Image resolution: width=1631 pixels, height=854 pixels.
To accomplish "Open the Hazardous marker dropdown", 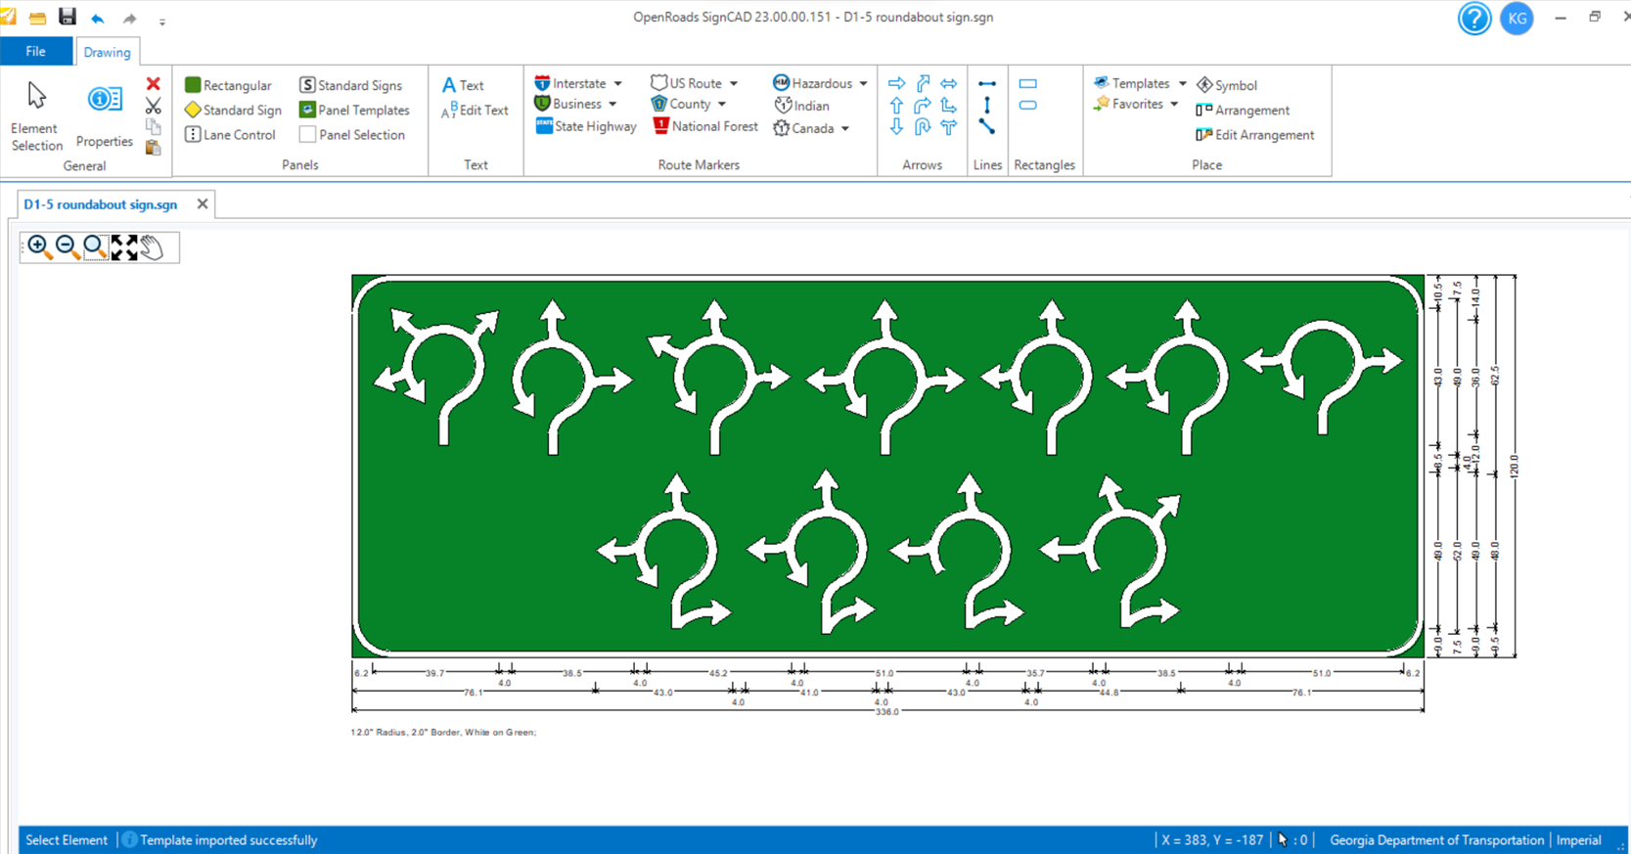I will 863,84.
